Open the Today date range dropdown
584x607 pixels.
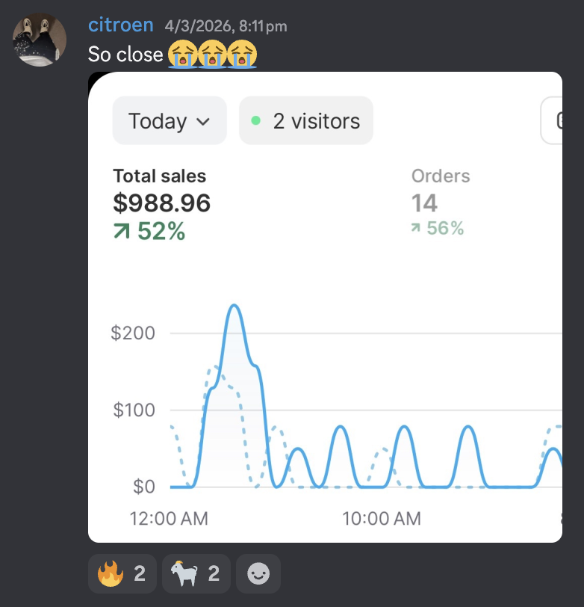coord(170,121)
